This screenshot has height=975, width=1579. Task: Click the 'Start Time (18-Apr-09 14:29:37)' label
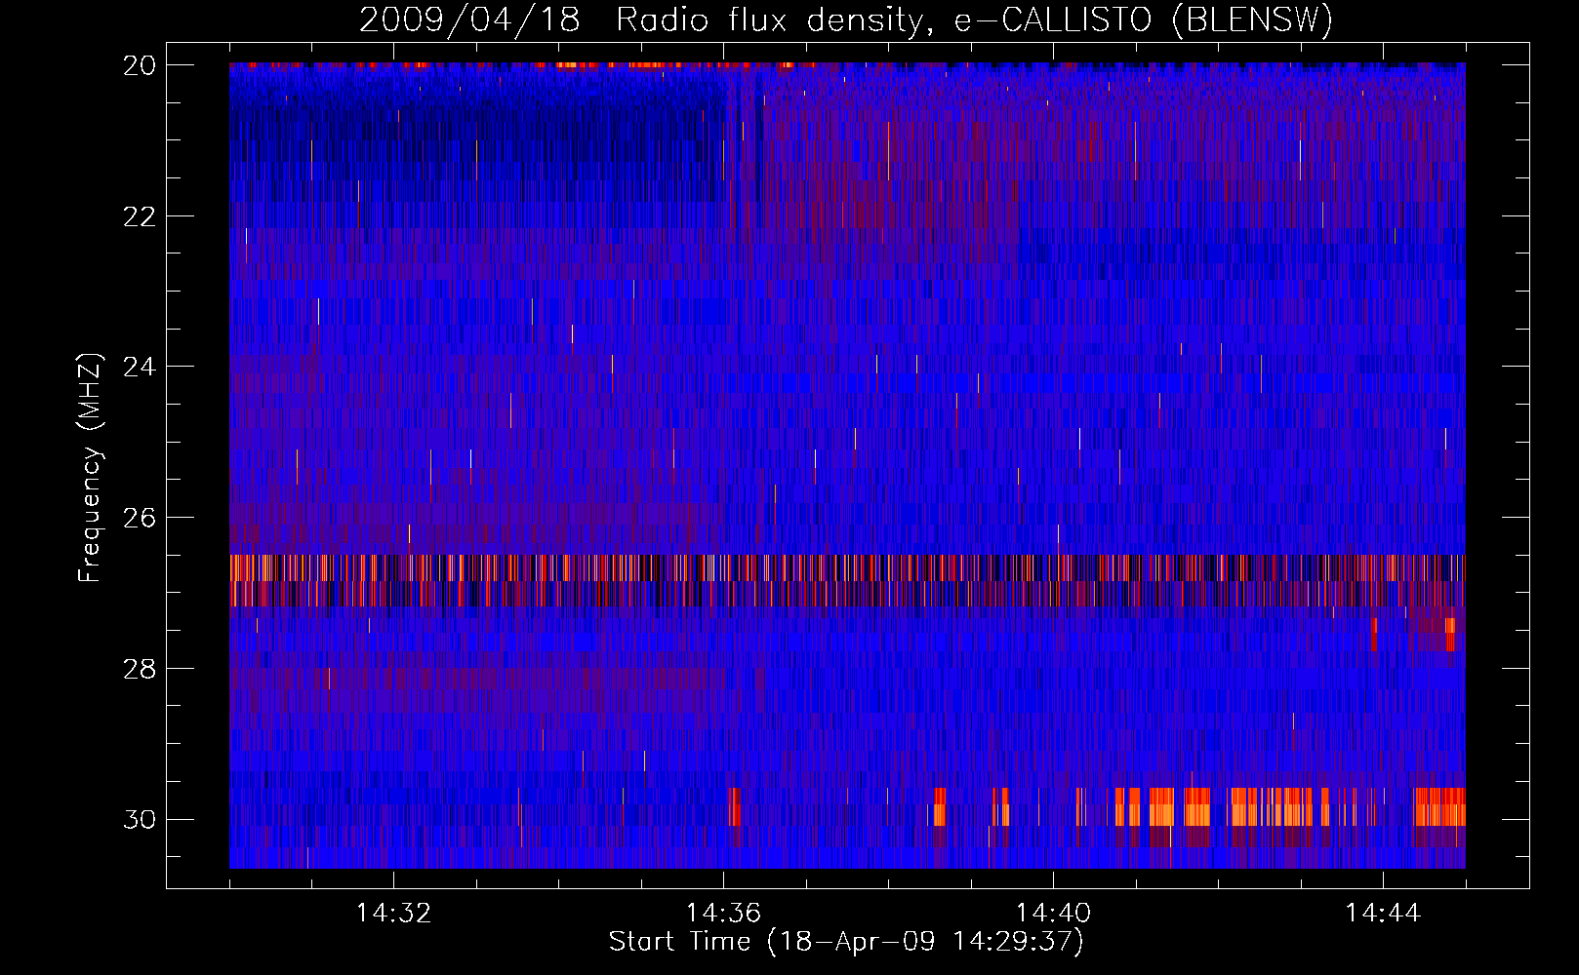(x=846, y=942)
